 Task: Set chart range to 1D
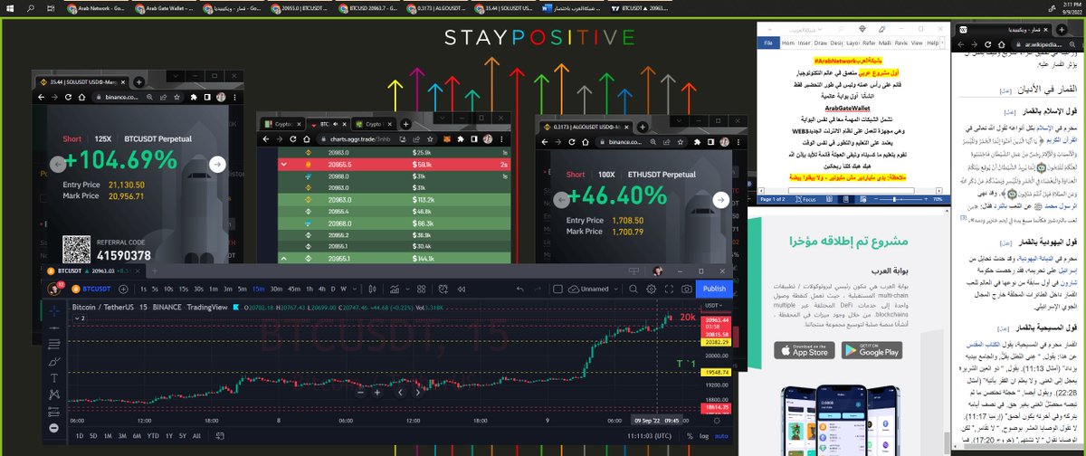pyautogui.click(x=80, y=436)
